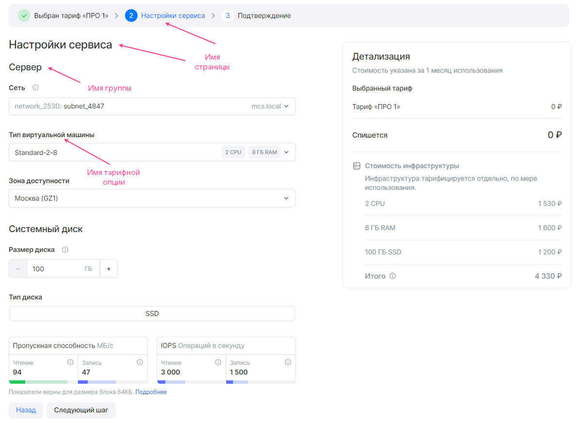This screenshot has height=423, width=577.
Task: Click info icon in IOPS Чтение cell
Action: click(x=218, y=362)
